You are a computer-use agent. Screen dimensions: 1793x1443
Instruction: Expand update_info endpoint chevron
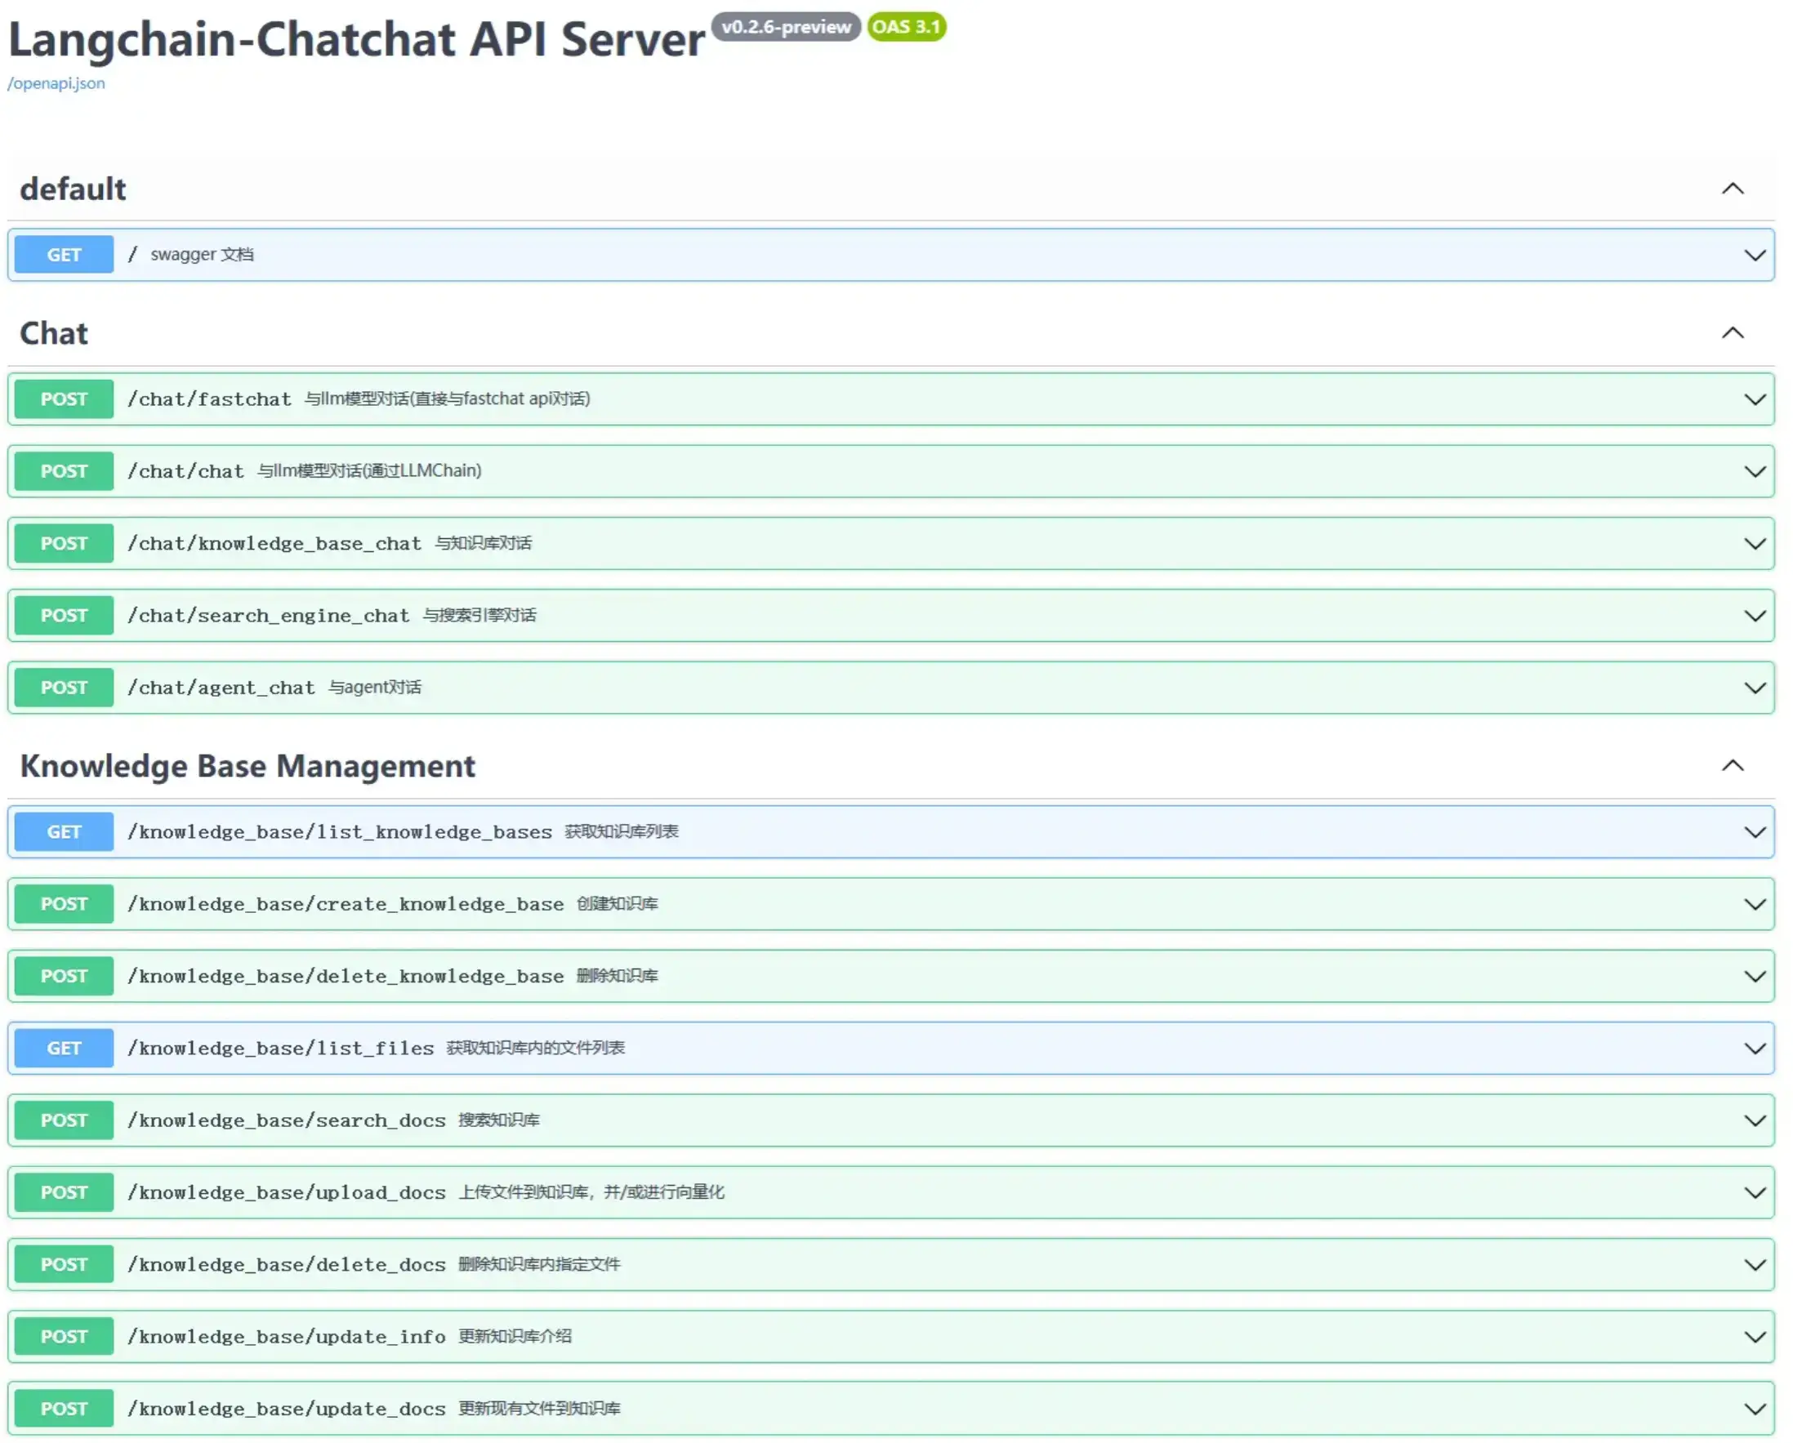[x=1754, y=1338]
